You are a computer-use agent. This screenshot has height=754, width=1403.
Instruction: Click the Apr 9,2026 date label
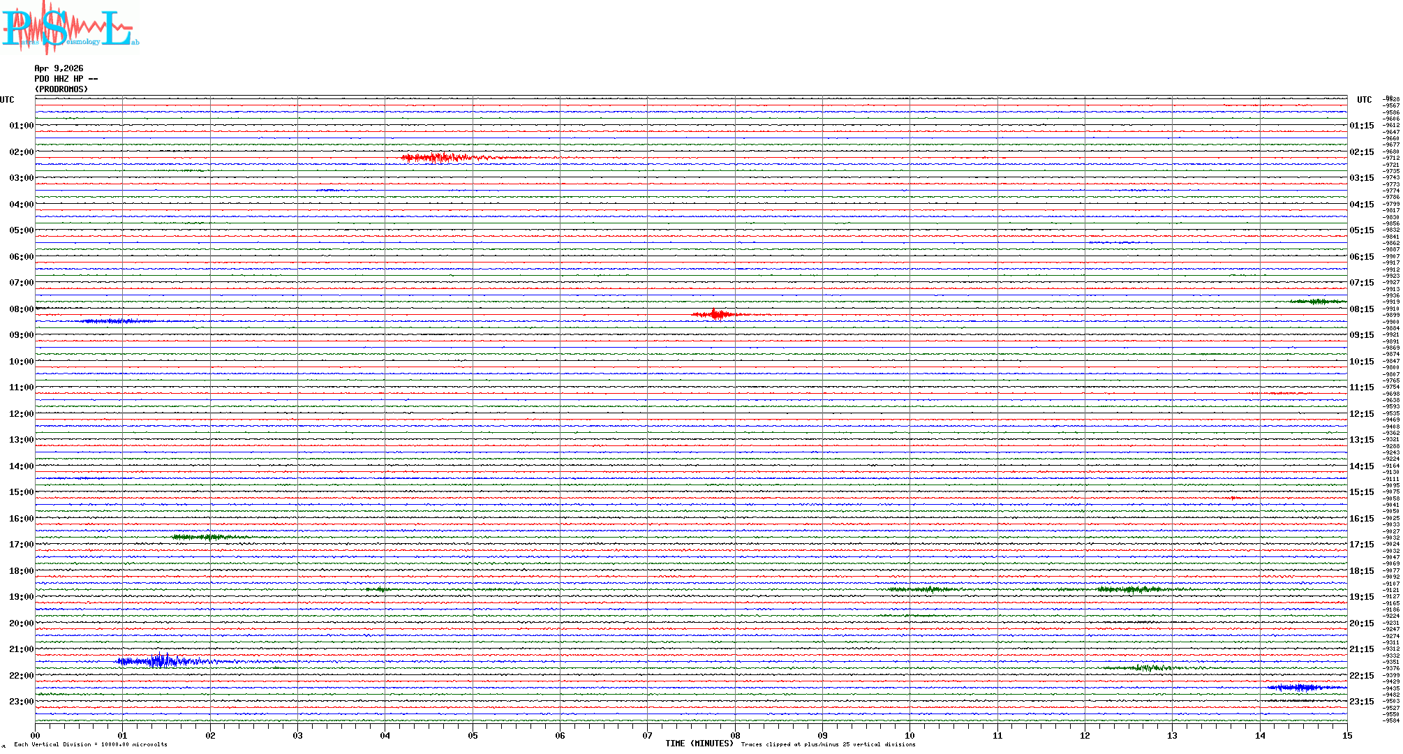(59, 68)
